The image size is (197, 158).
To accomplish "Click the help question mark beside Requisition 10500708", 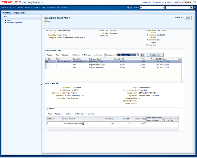I will (69, 18).
